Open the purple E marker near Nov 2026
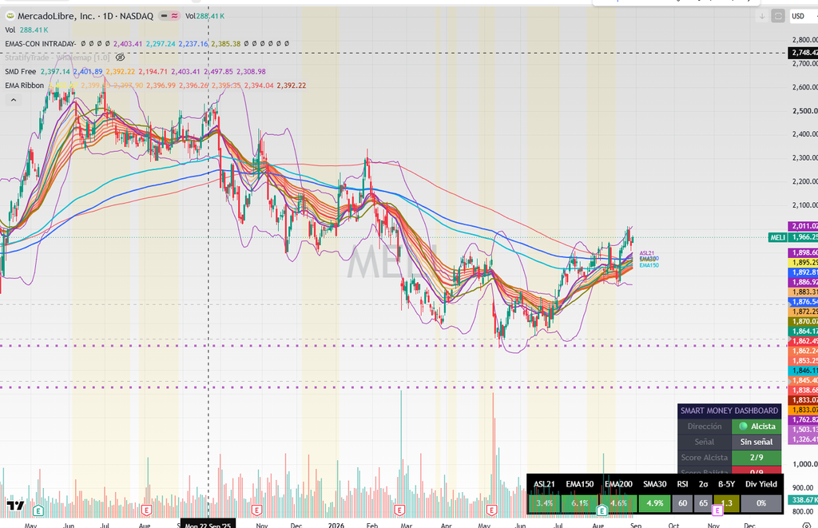Screen dimensions: 818x528 pyautogui.click(x=717, y=510)
